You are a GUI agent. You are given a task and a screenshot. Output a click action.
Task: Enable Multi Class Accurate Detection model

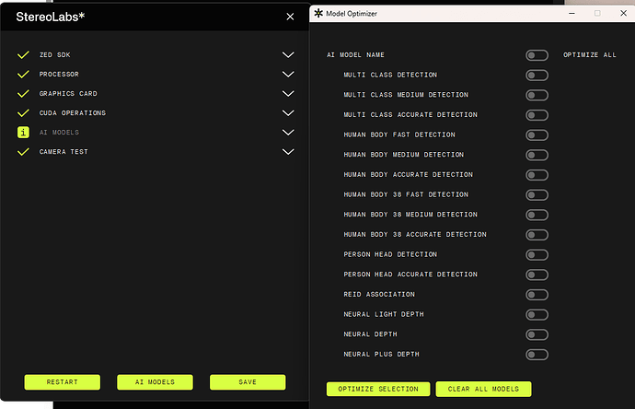click(537, 115)
